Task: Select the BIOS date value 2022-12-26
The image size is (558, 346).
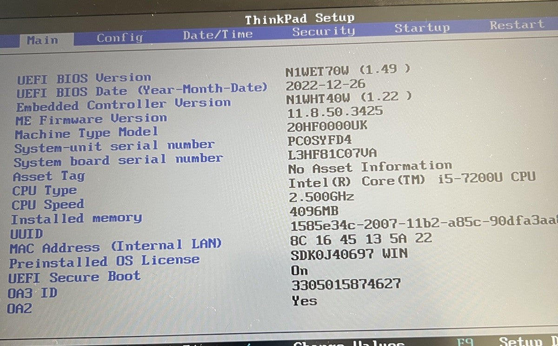Action: click(x=325, y=85)
